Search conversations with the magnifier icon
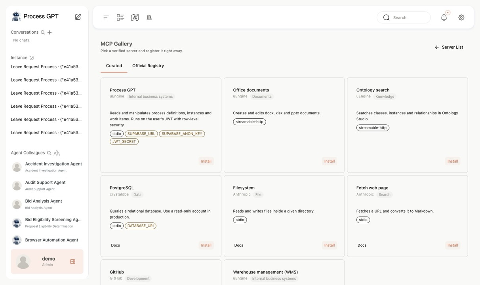The width and height of the screenshot is (480, 285). [x=43, y=32]
